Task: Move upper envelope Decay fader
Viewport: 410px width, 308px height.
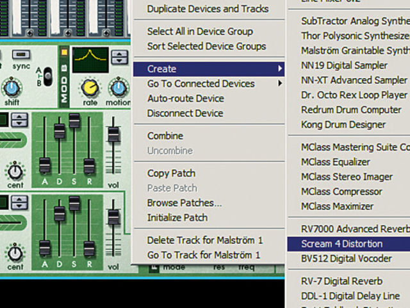Action: click(x=60, y=131)
